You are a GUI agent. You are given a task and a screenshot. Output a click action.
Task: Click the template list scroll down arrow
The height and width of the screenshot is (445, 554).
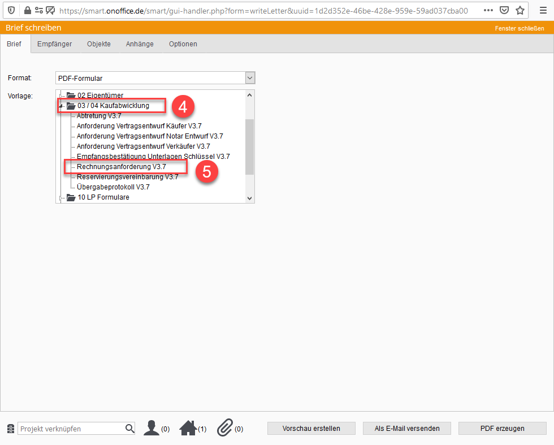(x=250, y=198)
